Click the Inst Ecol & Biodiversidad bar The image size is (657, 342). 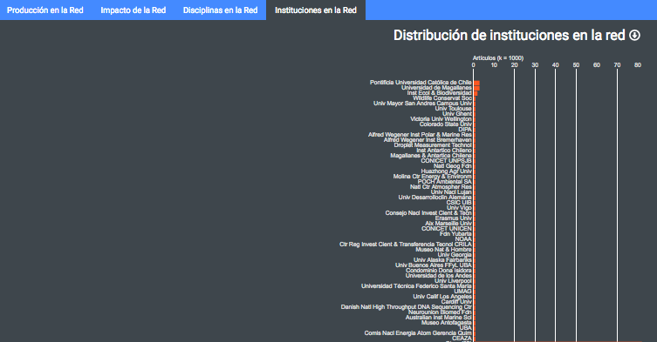(x=476, y=93)
